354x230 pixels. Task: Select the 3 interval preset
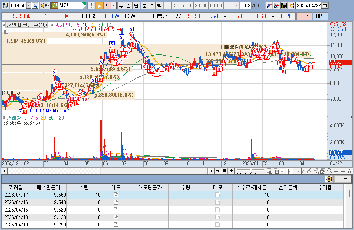point(175,5)
